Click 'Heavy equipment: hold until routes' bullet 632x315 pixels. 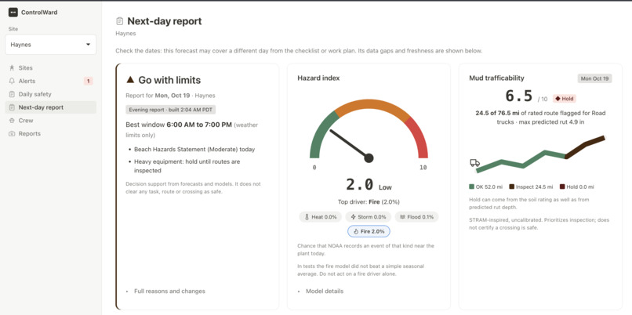(x=187, y=166)
